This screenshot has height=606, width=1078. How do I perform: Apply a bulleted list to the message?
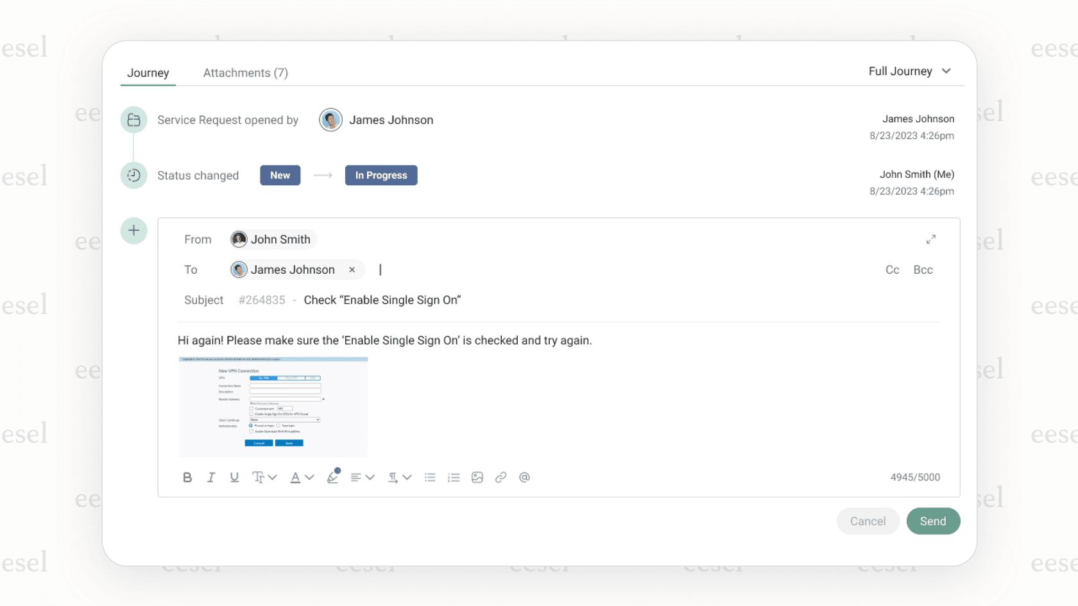click(x=430, y=477)
